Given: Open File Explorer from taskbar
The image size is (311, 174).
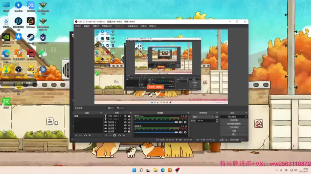Looking at the screenshot, I should pos(155,170).
